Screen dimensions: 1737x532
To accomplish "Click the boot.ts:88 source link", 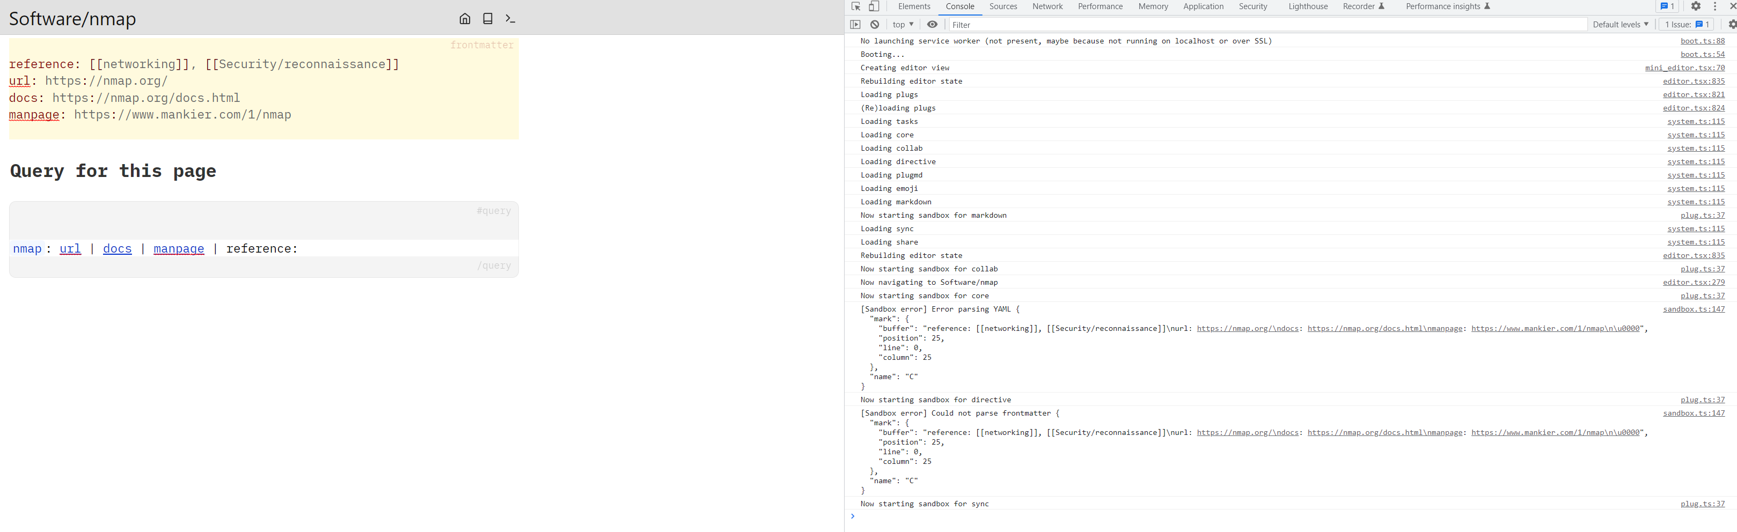I will tap(1703, 40).
